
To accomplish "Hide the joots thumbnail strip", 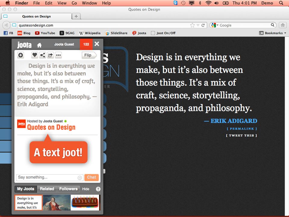I will pos(85,189).
